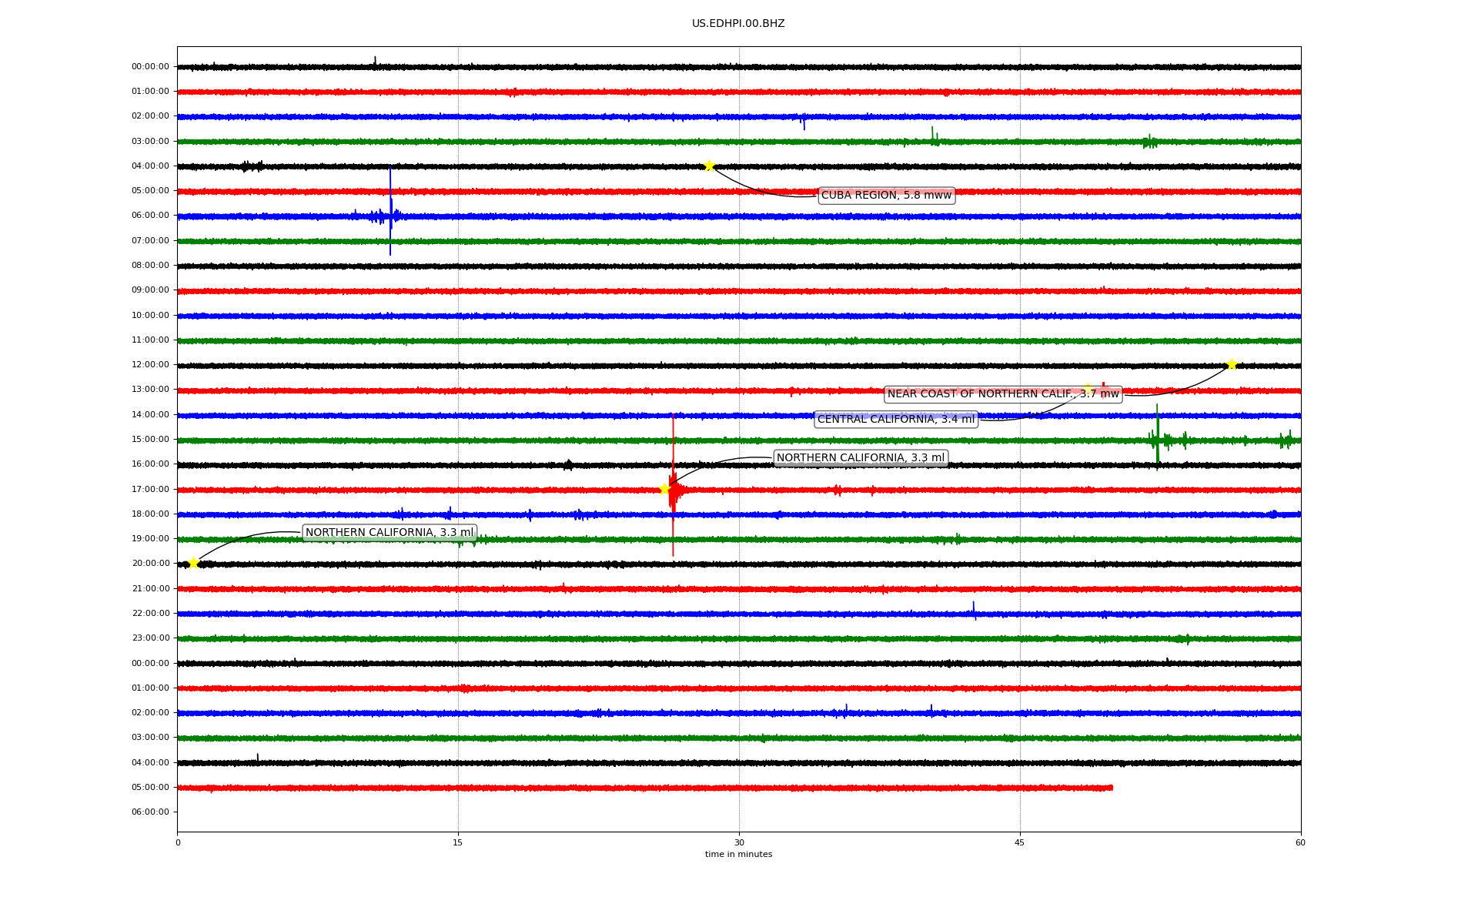Click the 45 tick label on the x-axis
Image resolution: width=1478 pixels, height=924 pixels.
pos(1019,842)
